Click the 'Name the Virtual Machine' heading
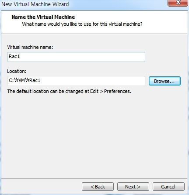 pyautogui.click(x=43, y=17)
